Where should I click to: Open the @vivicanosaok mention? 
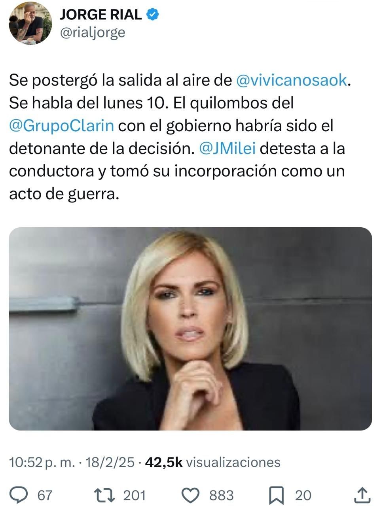click(292, 80)
